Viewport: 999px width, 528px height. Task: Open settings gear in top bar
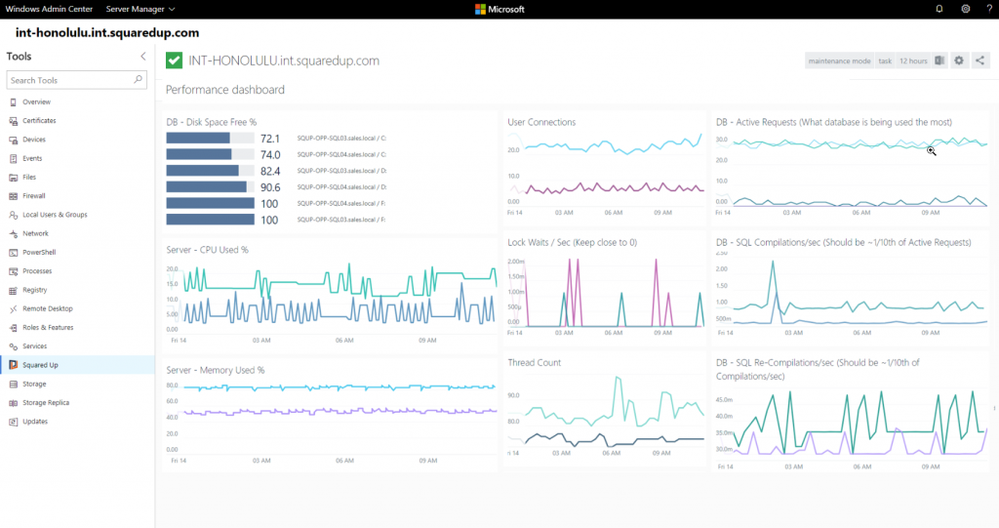tap(966, 9)
